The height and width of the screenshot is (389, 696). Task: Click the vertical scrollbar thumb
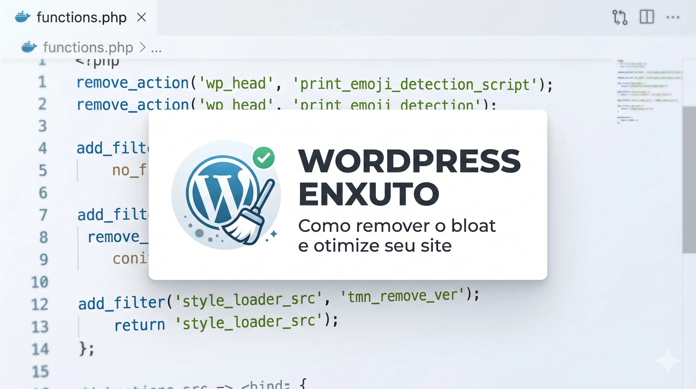689,180
